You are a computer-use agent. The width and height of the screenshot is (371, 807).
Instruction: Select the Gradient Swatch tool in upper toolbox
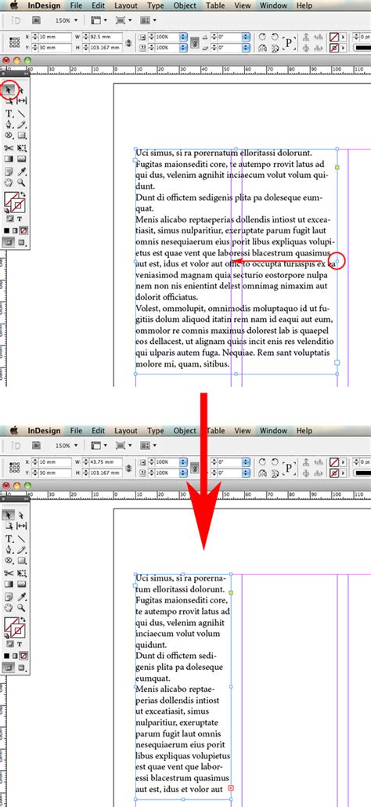click(x=9, y=160)
